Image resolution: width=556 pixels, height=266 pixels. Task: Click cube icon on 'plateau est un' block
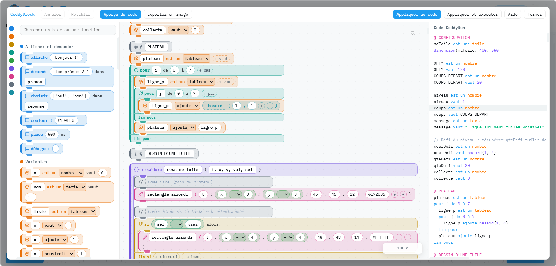(x=136, y=58)
